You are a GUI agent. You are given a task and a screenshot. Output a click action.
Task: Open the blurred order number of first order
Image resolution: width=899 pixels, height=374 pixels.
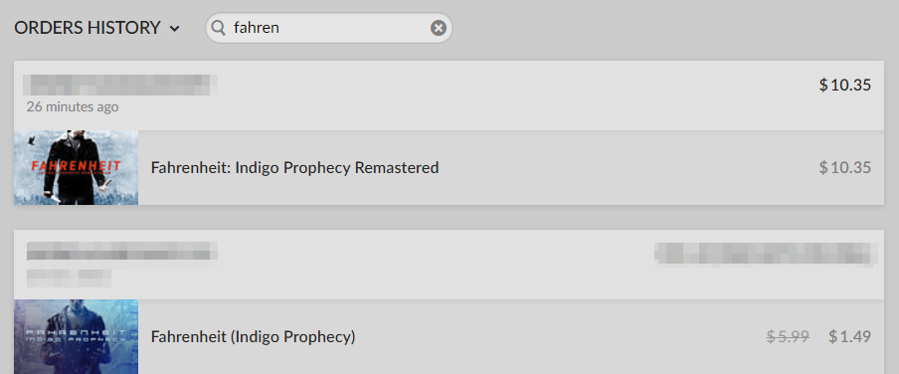(120, 85)
